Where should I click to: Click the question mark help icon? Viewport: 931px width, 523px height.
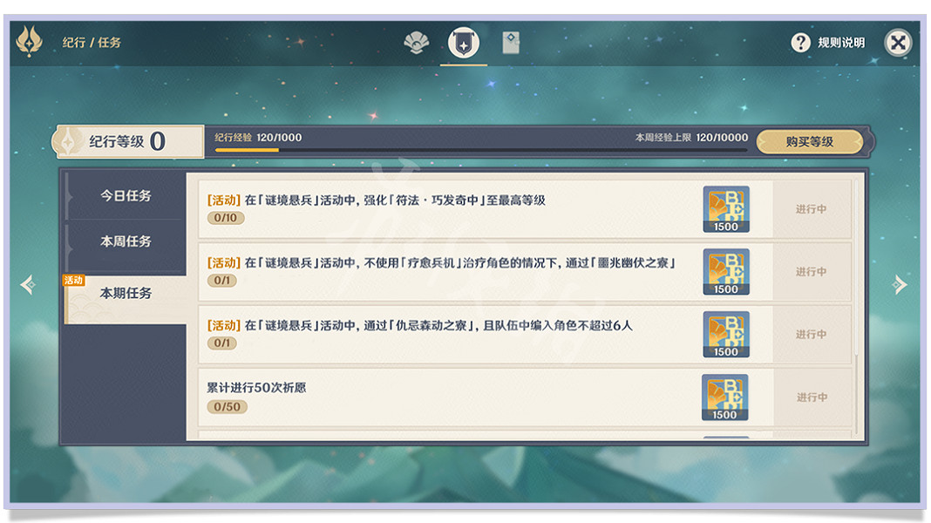pyautogui.click(x=799, y=41)
